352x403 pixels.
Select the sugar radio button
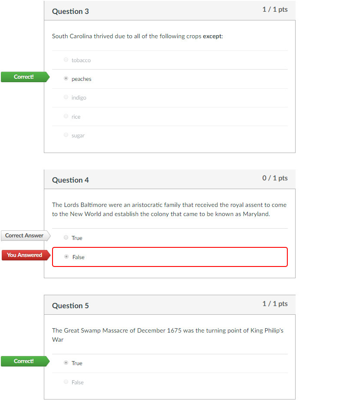pos(66,135)
